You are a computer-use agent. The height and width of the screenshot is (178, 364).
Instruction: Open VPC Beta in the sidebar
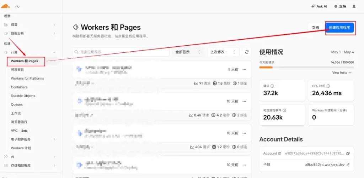[x=20, y=131]
